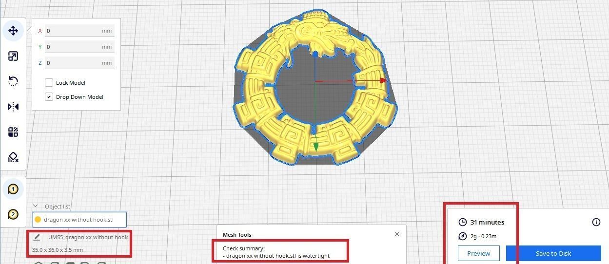609x264 pixels.
Task: Click the blue Z-axis handle on model
Action: 315,54
